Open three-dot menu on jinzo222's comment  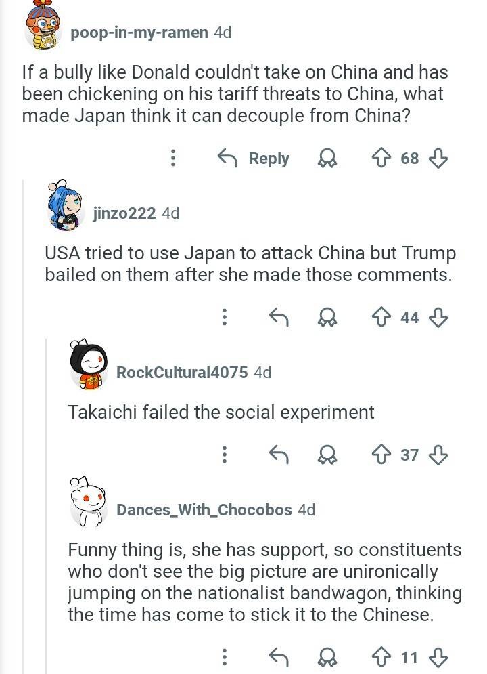(224, 317)
